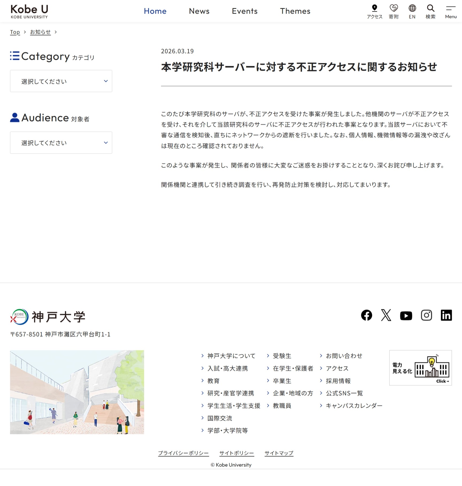Click the Kobe U header logo

(x=29, y=11)
